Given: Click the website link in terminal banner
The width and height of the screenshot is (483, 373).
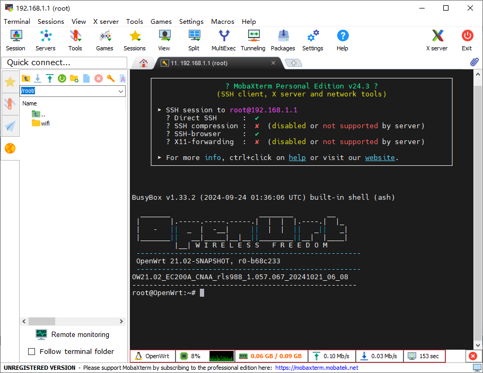Looking at the screenshot, I should (380, 157).
